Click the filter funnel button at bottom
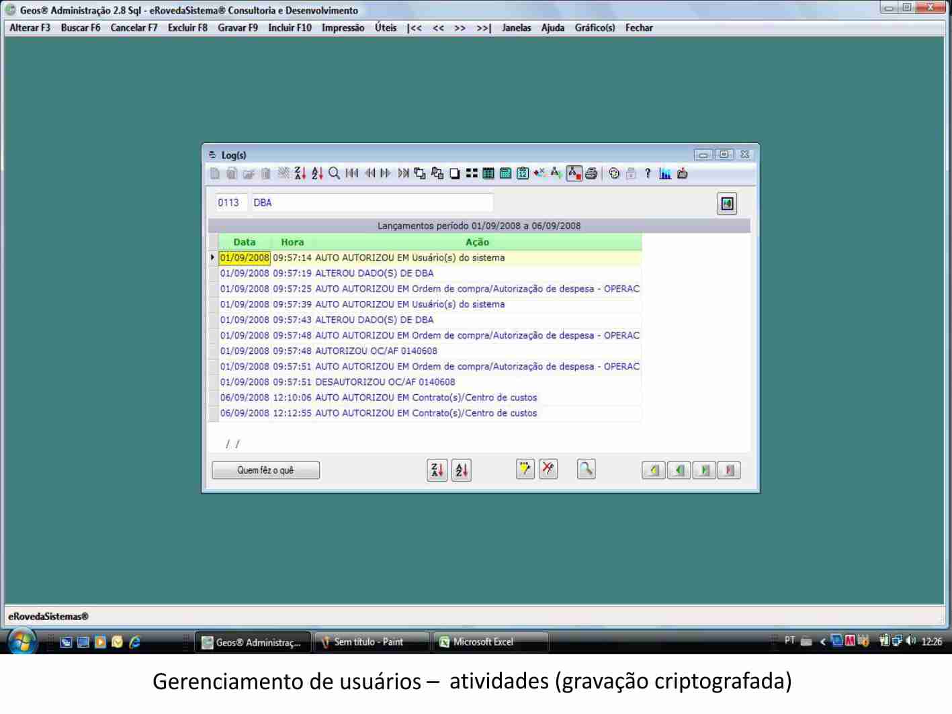This screenshot has width=952, height=714. pos(525,469)
